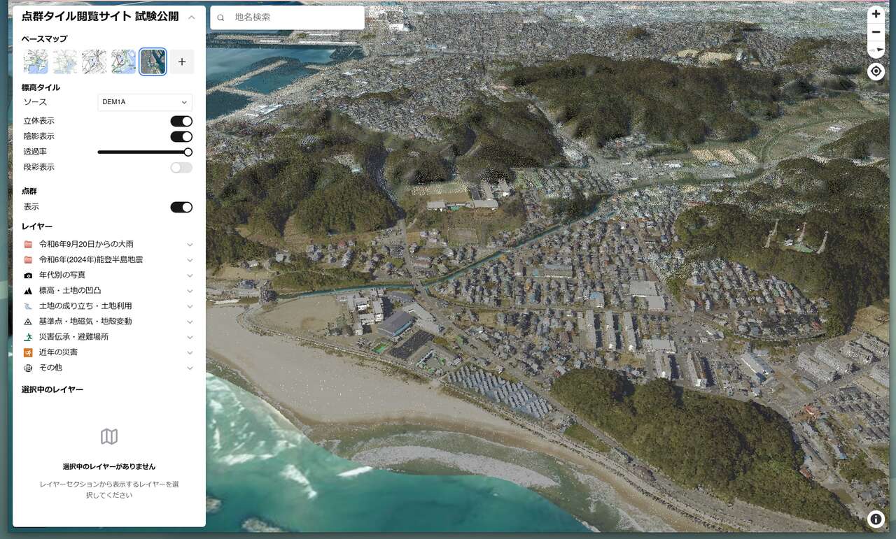The height and width of the screenshot is (539, 896).
Task: Choose the first basemap thumbnail
Action: (36, 62)
